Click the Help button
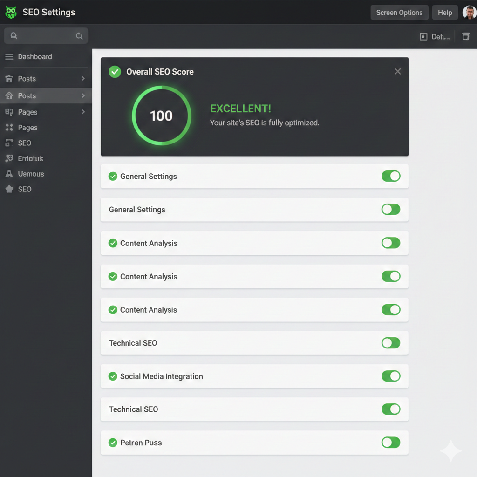This screenshot has width=477, height=477. tap(445, 13)
